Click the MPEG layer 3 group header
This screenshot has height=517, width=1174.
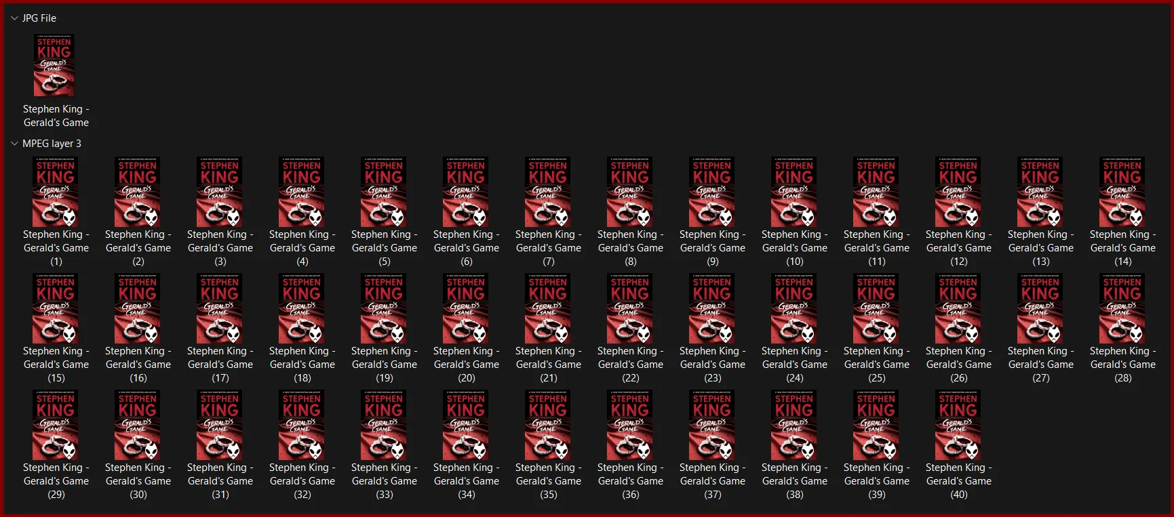[52, 144]
